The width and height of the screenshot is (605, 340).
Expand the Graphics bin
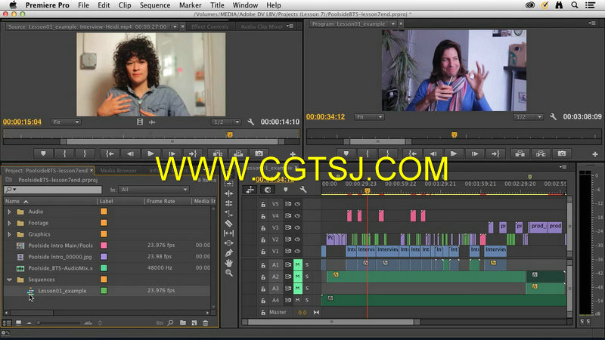(9, 234)
